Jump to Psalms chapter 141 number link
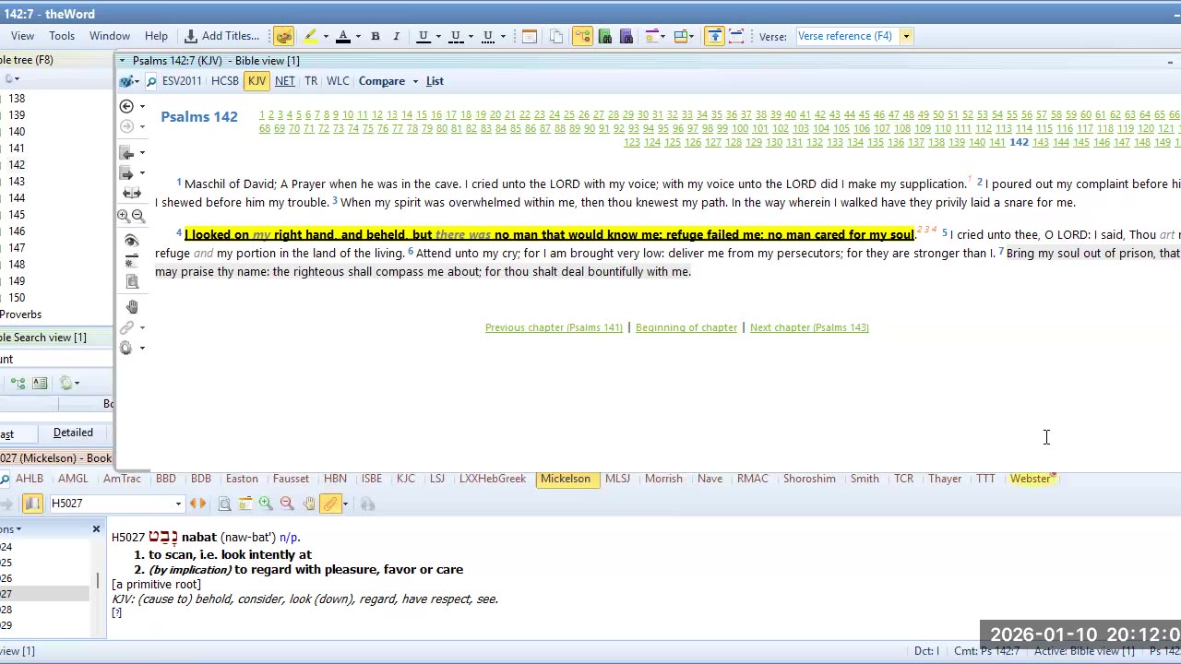 (x=997, y=142)
